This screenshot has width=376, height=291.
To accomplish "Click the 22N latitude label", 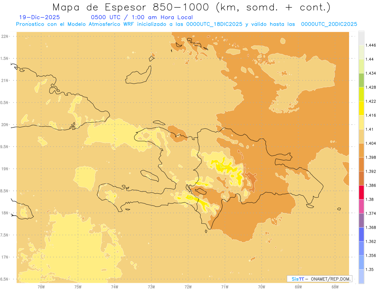I will [x=5, y=36].
